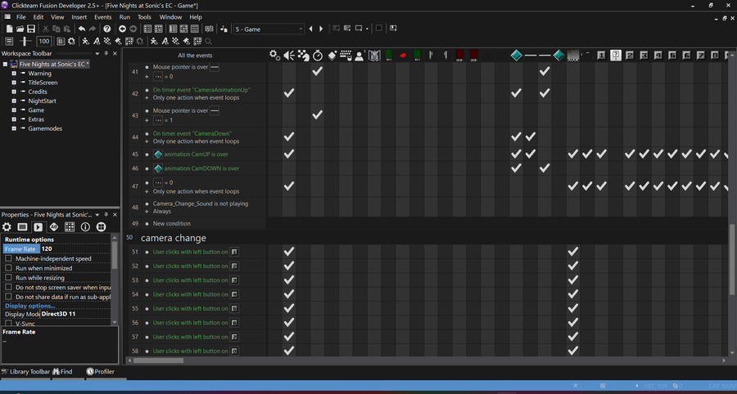The width and height of the screenshot is (737, 394).
Task: Click the event editor horizontal scrollbar thumb
Action: pyautogui.click(x=158, y=360)
